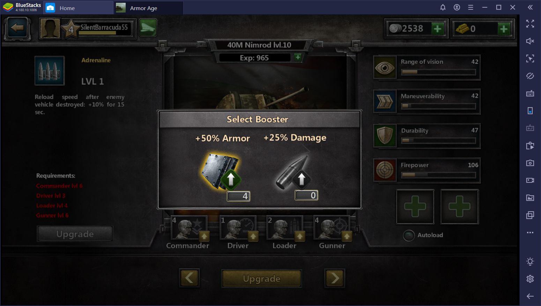Open the Gunner crew slot
The width and height of the screenshot is (541, 306).
coord(333,228)
